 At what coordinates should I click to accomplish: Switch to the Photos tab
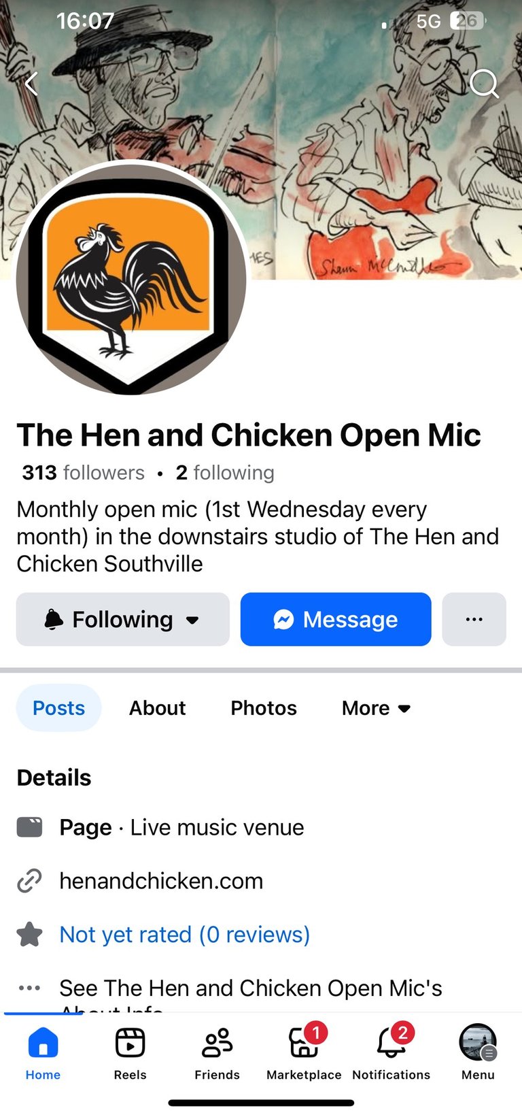(264, 708)
